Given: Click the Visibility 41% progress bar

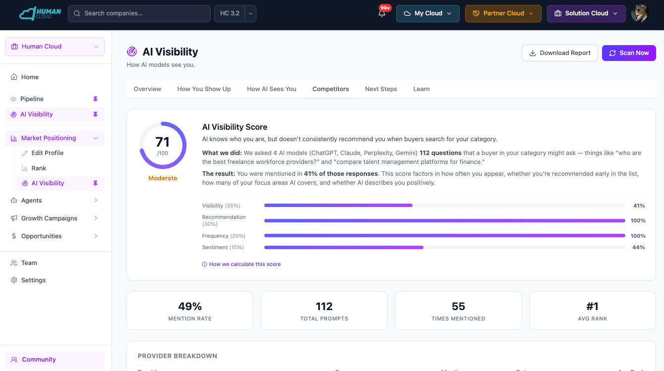Looking at the screenshot, I should (445, 206).
